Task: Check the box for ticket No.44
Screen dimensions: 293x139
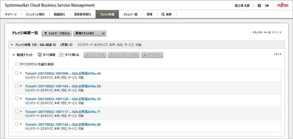Action: [17, 73]
